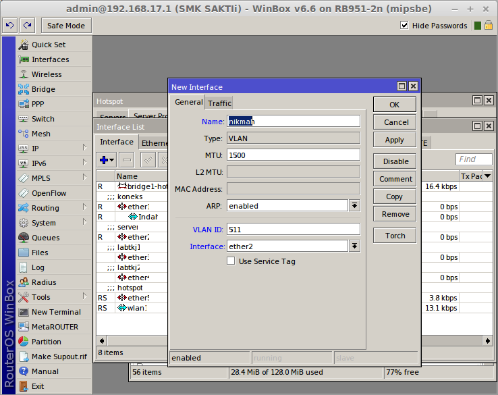The image size is (498, 395).
Task: Enable the Use Service Tag checkbox
Action: 231,261
